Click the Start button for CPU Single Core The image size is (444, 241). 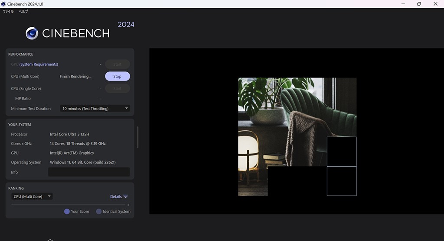click(x=118, y=89)
